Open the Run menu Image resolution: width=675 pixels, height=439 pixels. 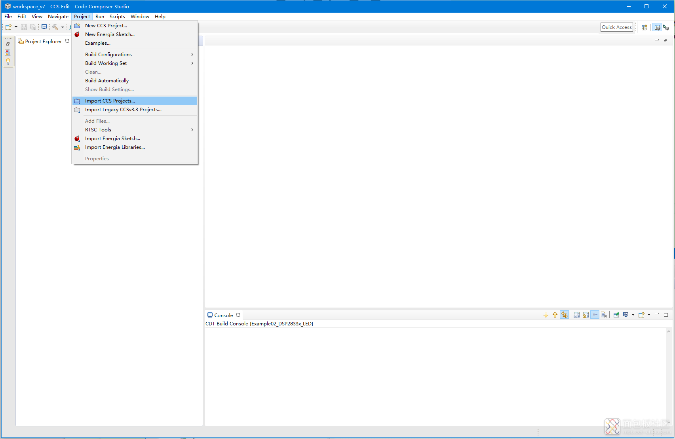[x=100, y=17]
